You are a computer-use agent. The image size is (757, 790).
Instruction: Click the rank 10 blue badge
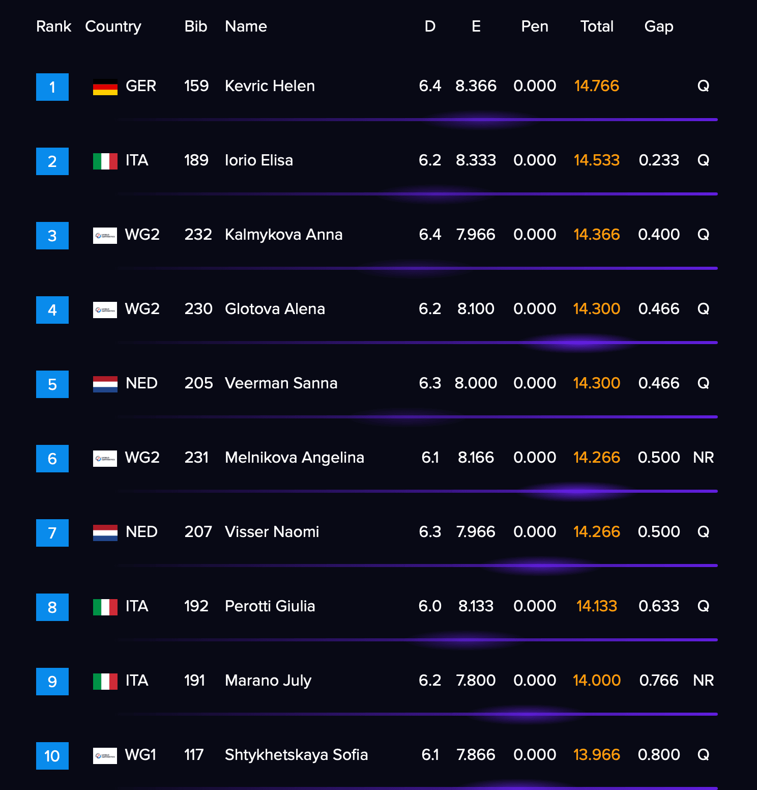[52, 756]
